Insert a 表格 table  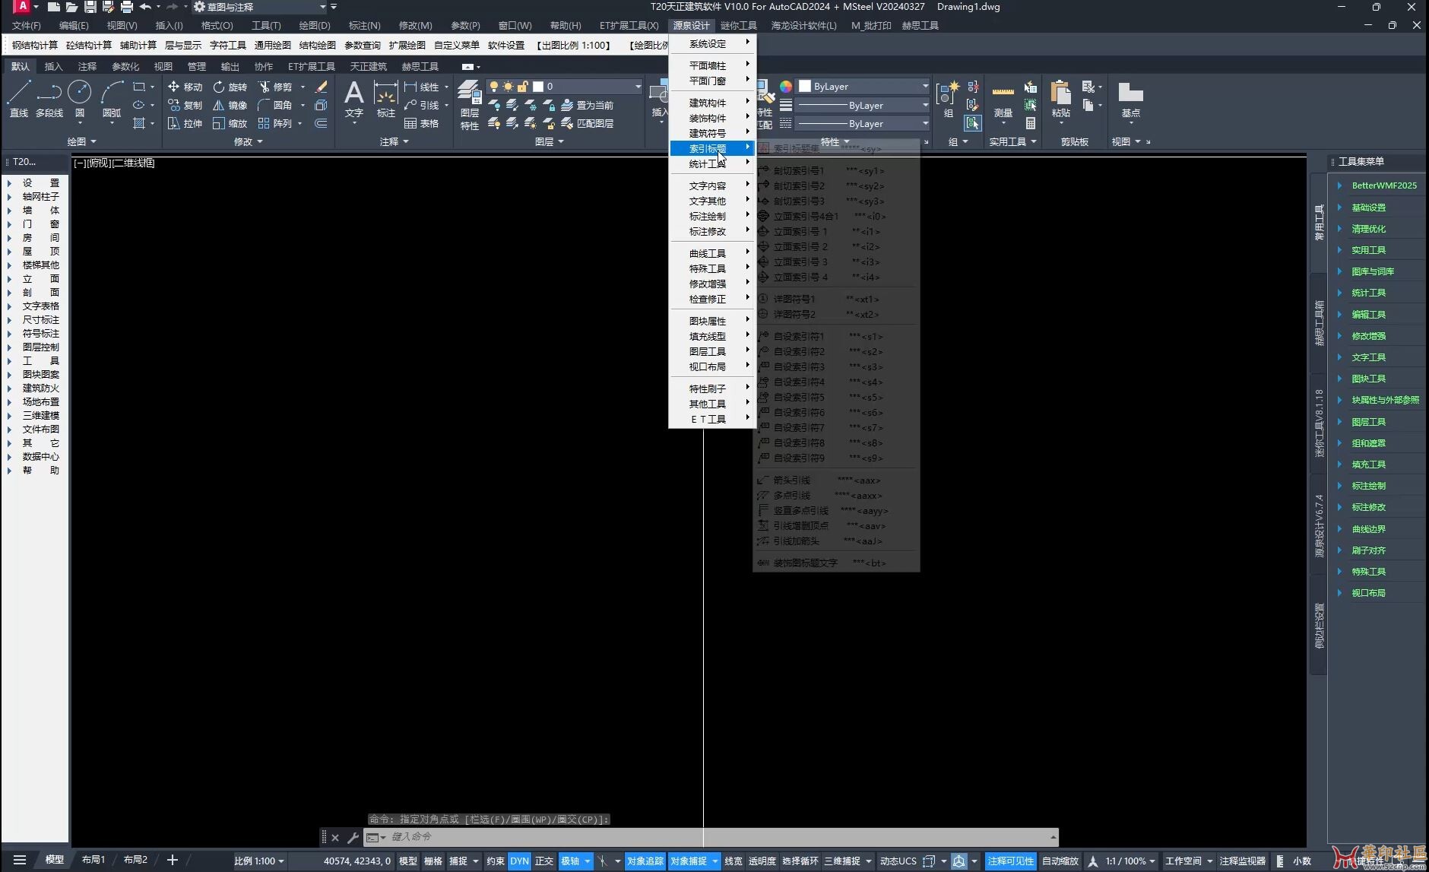(422, 123)
